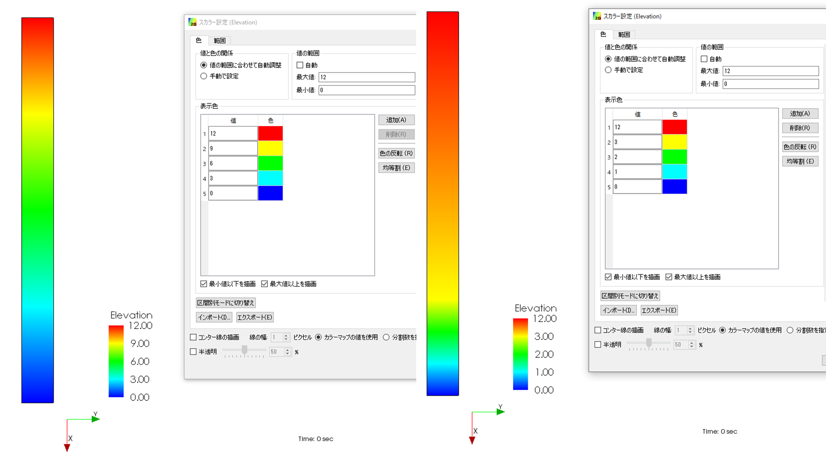Click 色の反転 (R) button in right dialog
826x457 pixels.
pyautogui.click(x=800, y=147)
